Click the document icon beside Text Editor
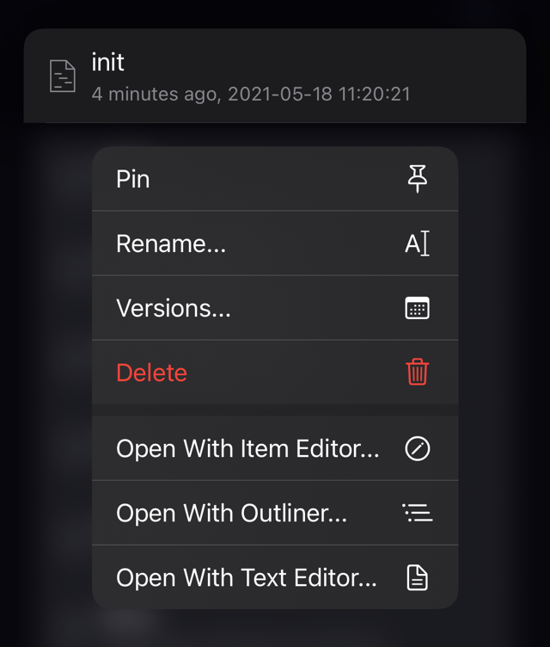This screenshot has height=647, width=550. [418, 577]
